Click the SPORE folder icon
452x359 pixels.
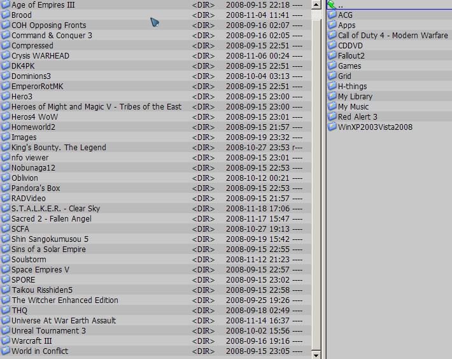click(x=5, y=280)
